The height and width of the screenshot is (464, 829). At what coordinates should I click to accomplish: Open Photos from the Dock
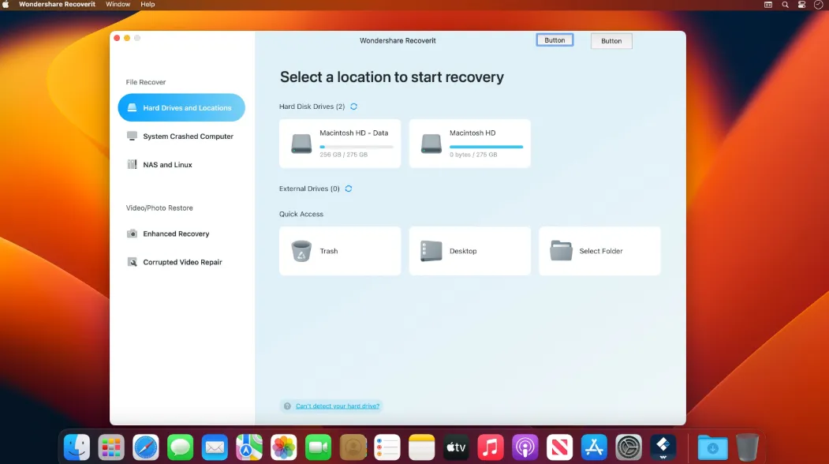click(284, 447)
